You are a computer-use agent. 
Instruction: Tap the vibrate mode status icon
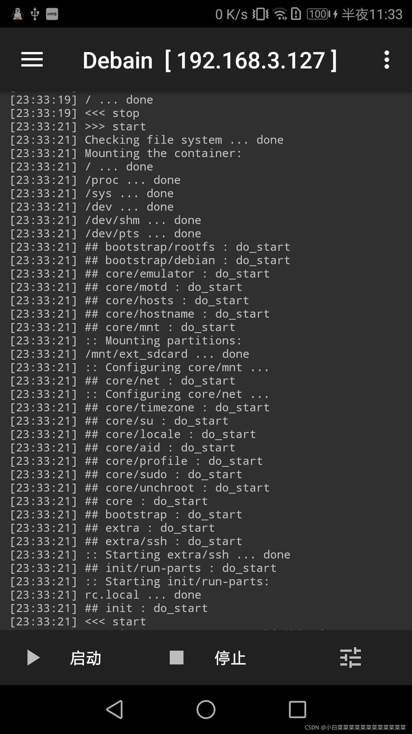261,14
